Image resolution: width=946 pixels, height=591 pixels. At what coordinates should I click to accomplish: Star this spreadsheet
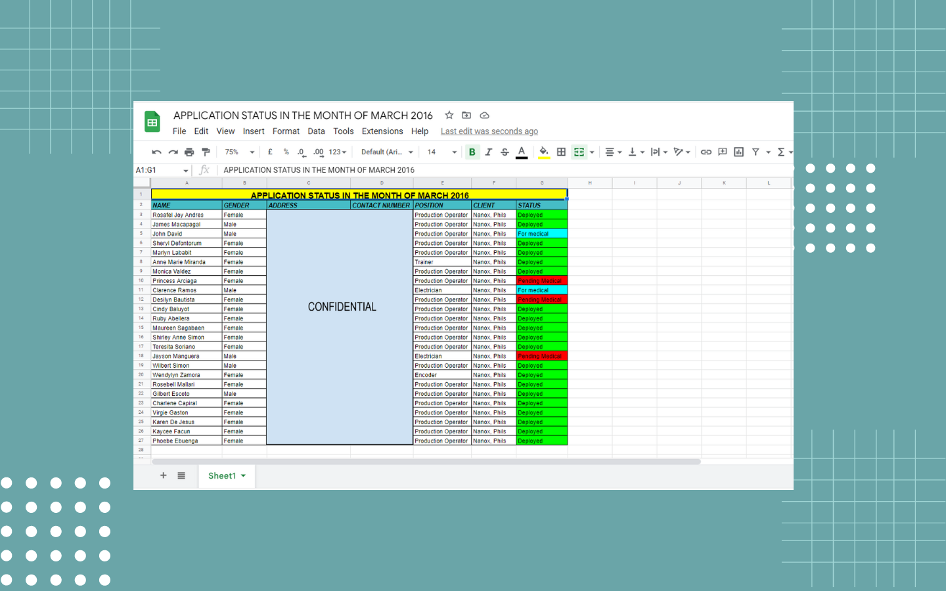coord(449,115)
